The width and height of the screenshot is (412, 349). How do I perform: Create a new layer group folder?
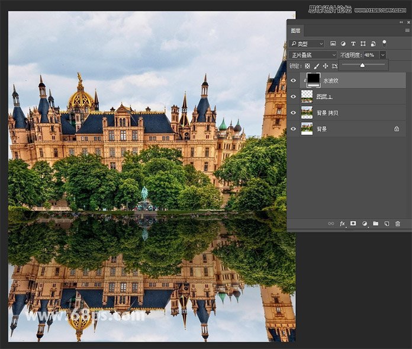coord(376,223)
